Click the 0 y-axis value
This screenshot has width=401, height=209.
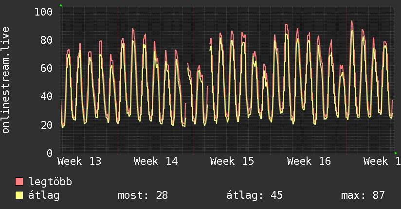50,153
